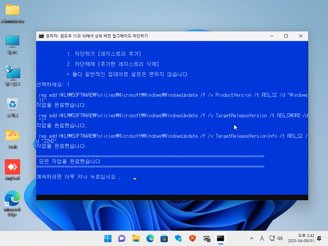Open the printer-like taskbar app icon

[x=207, y=238]
